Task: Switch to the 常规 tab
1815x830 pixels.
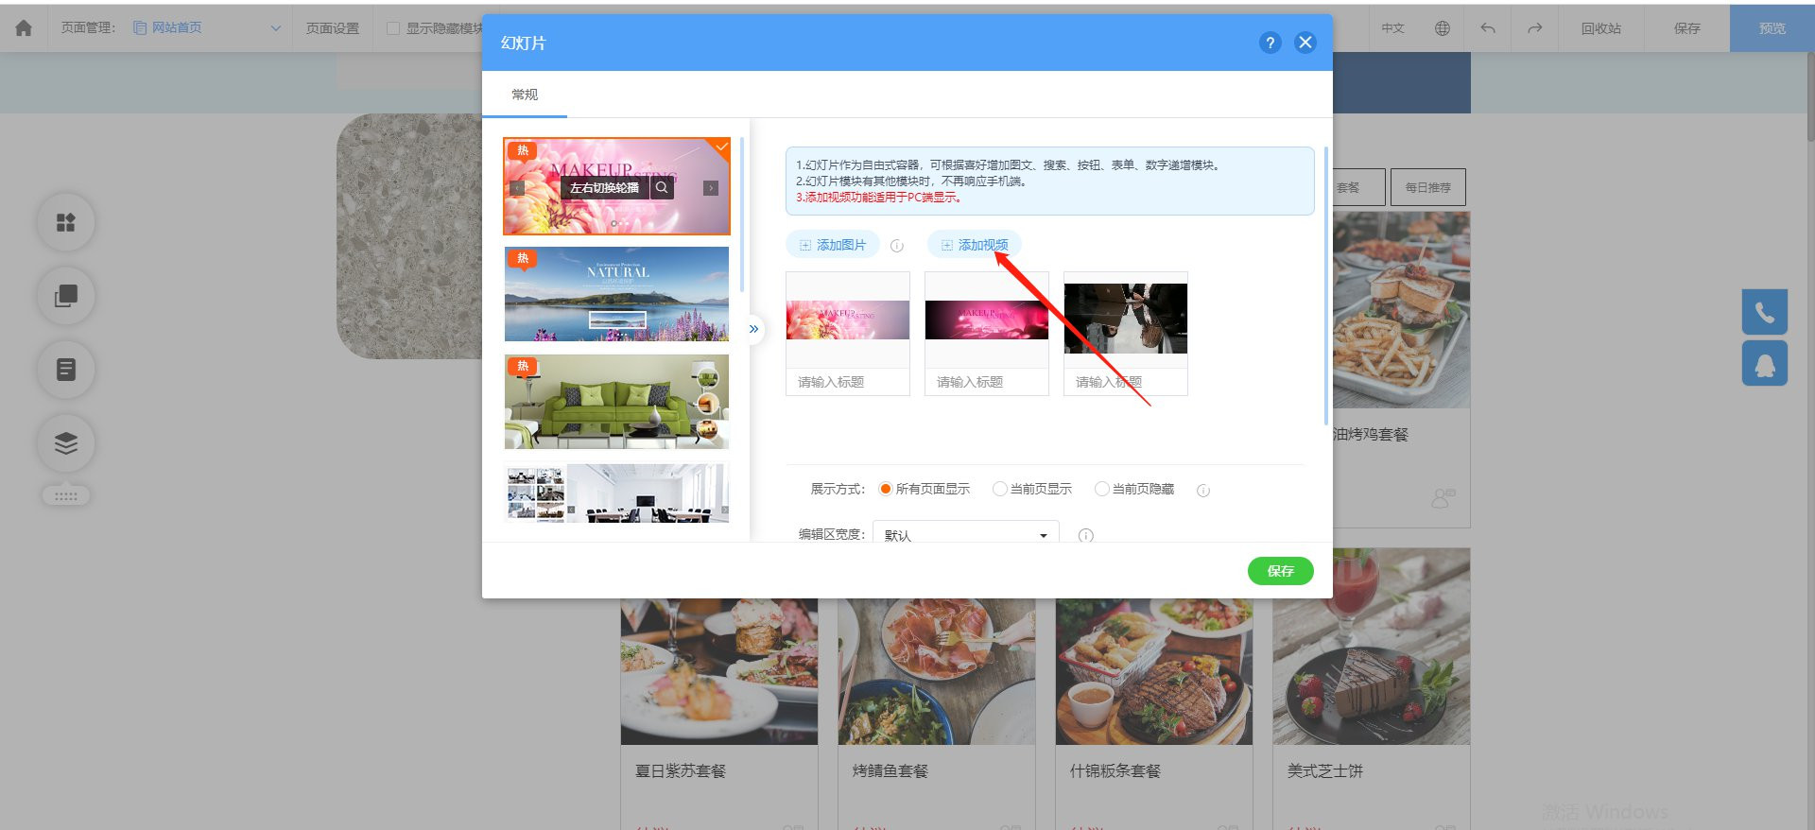Action: point(525,95)
